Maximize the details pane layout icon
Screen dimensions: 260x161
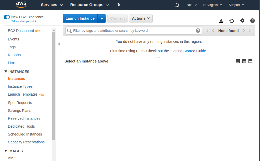[250, 61]
